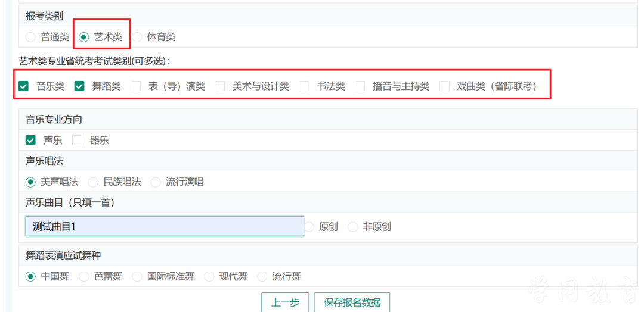644x312 pixels.
Task: Click the 保存报名数据 button
Action: point(352,302)
